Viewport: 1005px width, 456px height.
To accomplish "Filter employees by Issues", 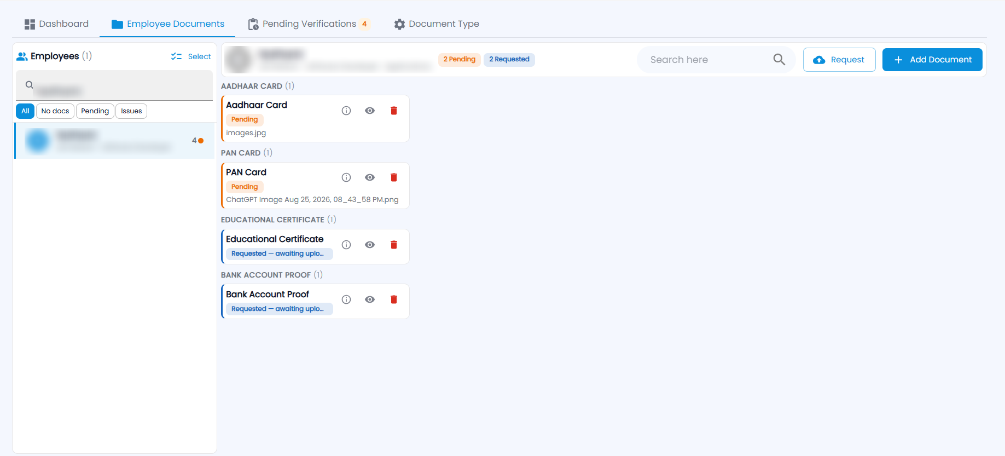I will point(131,111).
